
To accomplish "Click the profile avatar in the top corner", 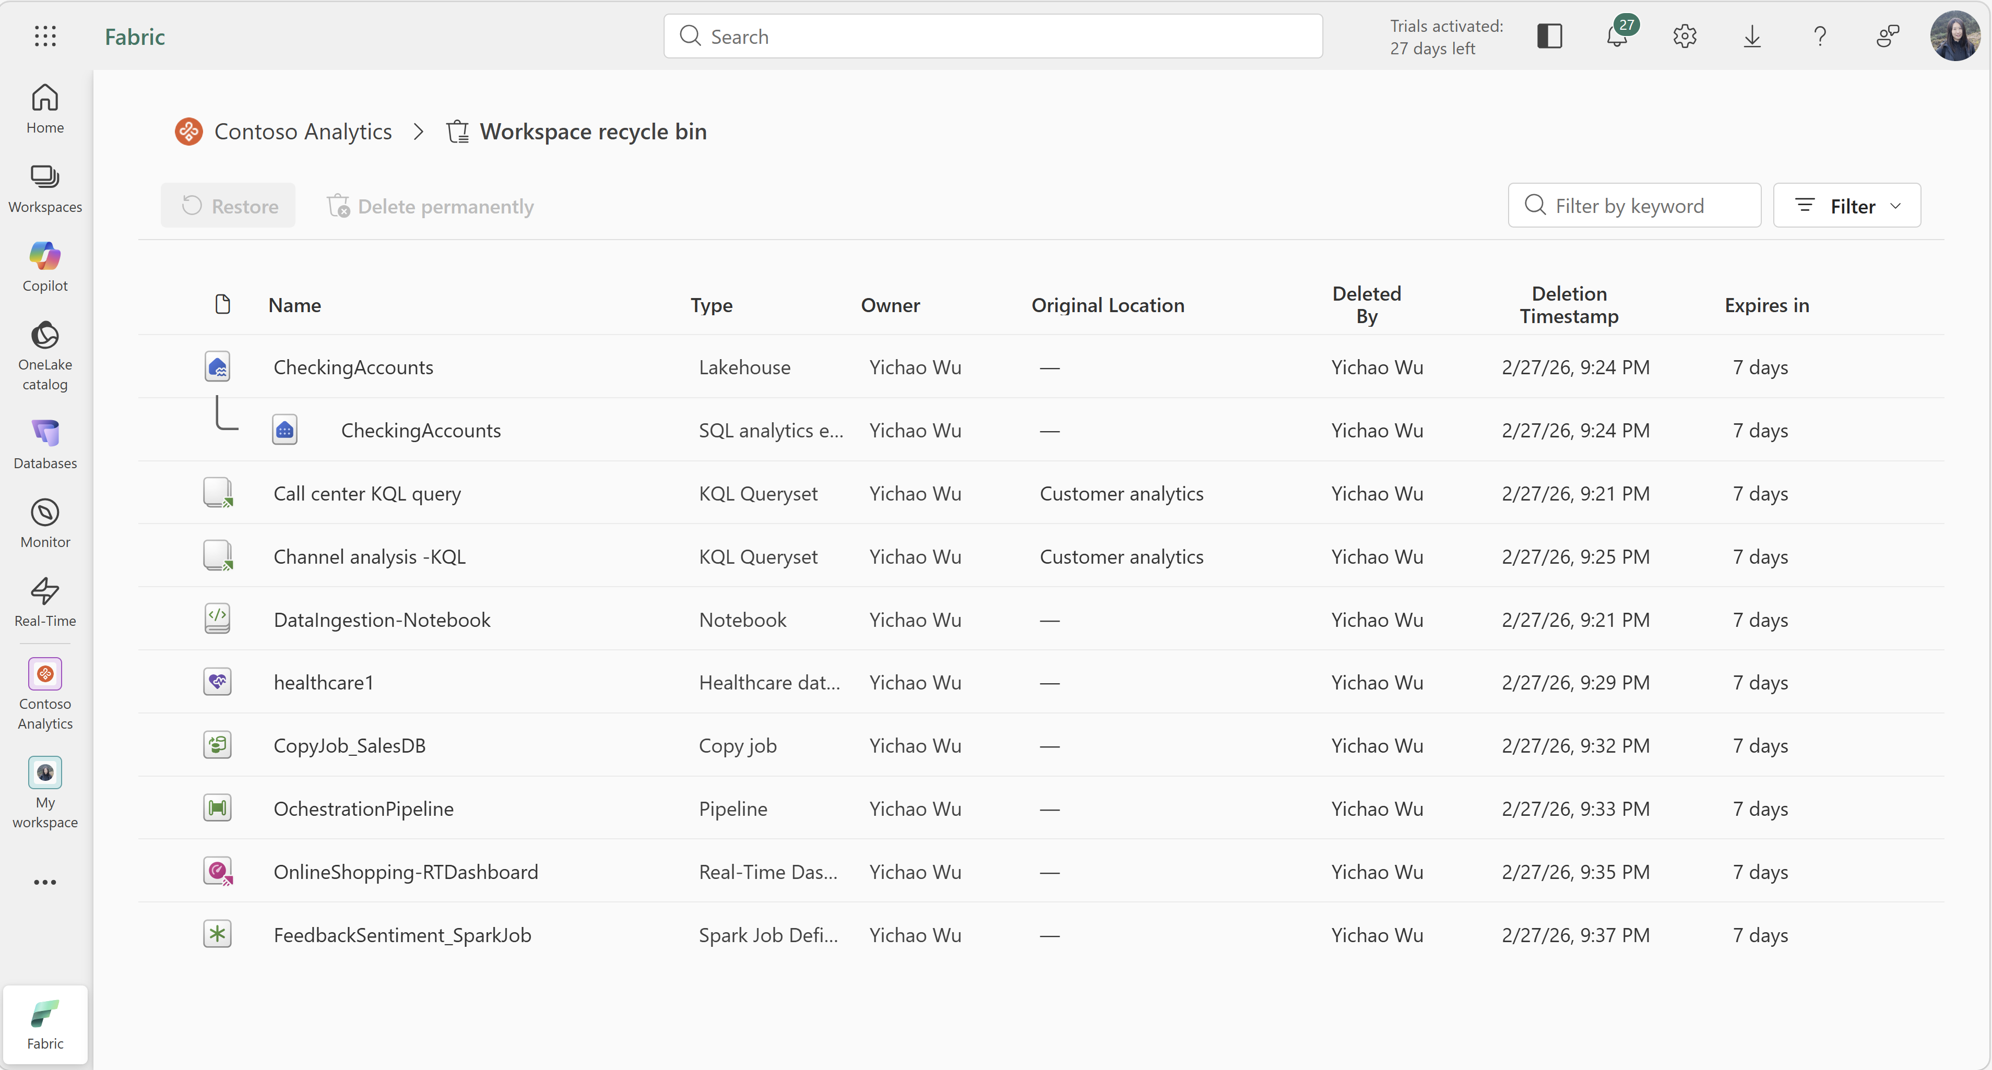I will click(1955, 35).
